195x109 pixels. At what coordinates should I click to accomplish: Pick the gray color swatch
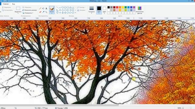(112, 7)
